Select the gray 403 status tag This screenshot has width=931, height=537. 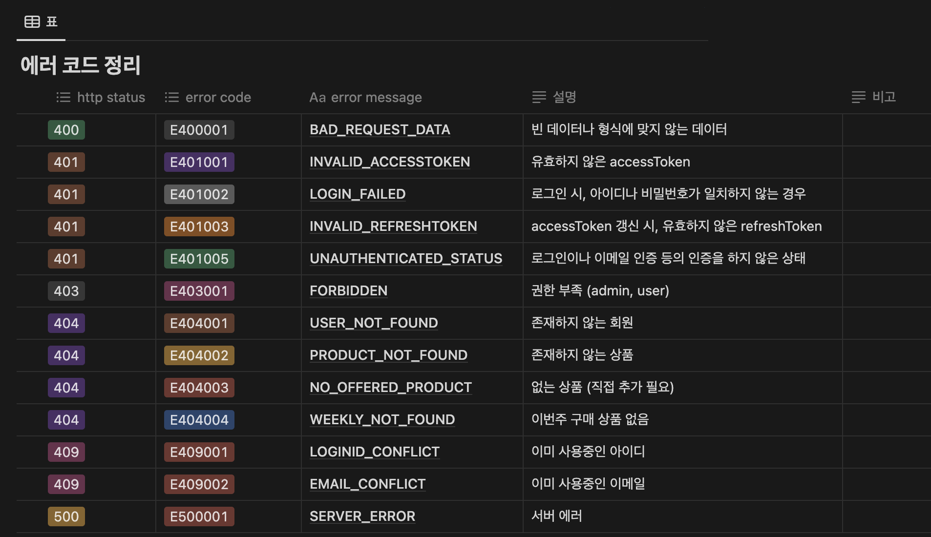coord(66,291)
